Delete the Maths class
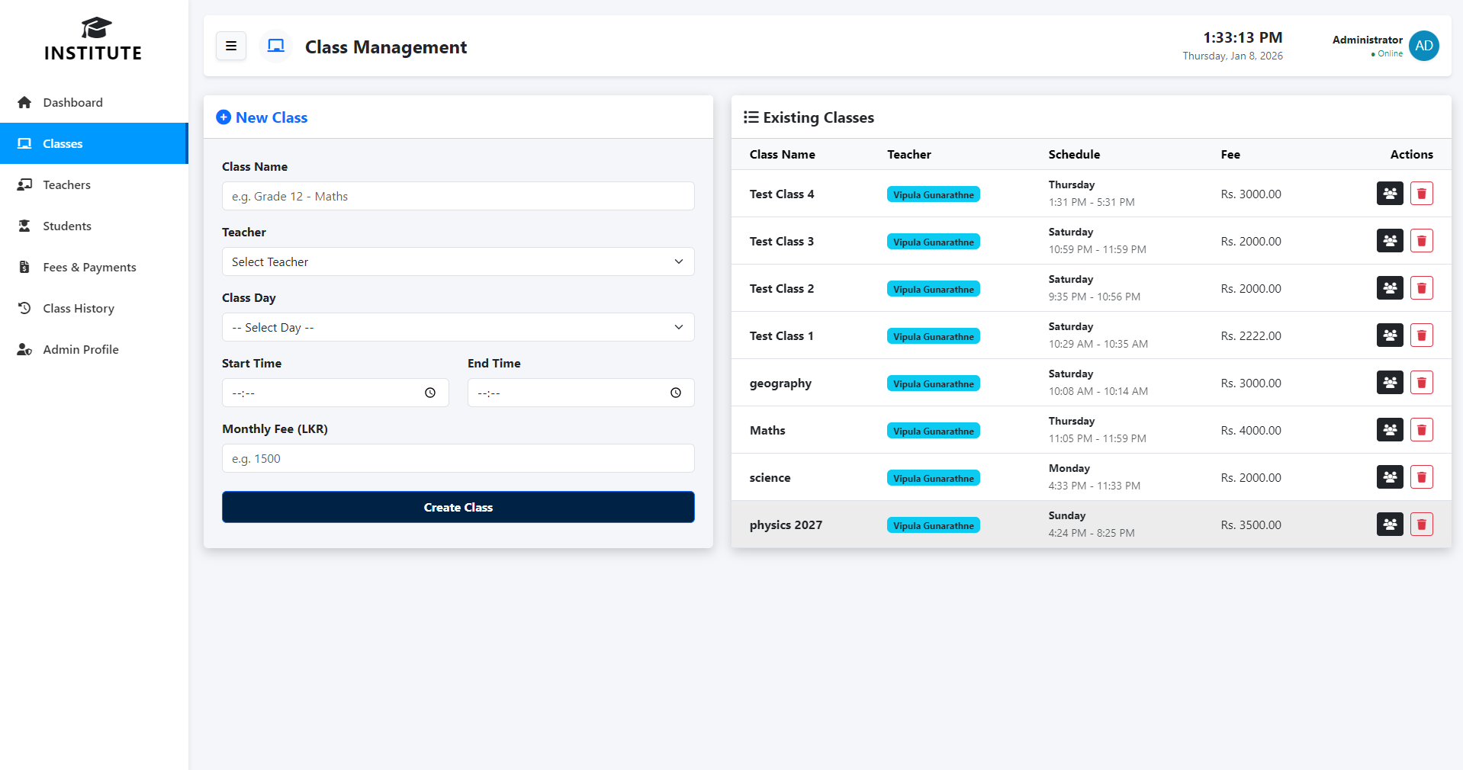Image resolution: width=1463 pixels, height=770 pixels. (x=1421, y=430)
